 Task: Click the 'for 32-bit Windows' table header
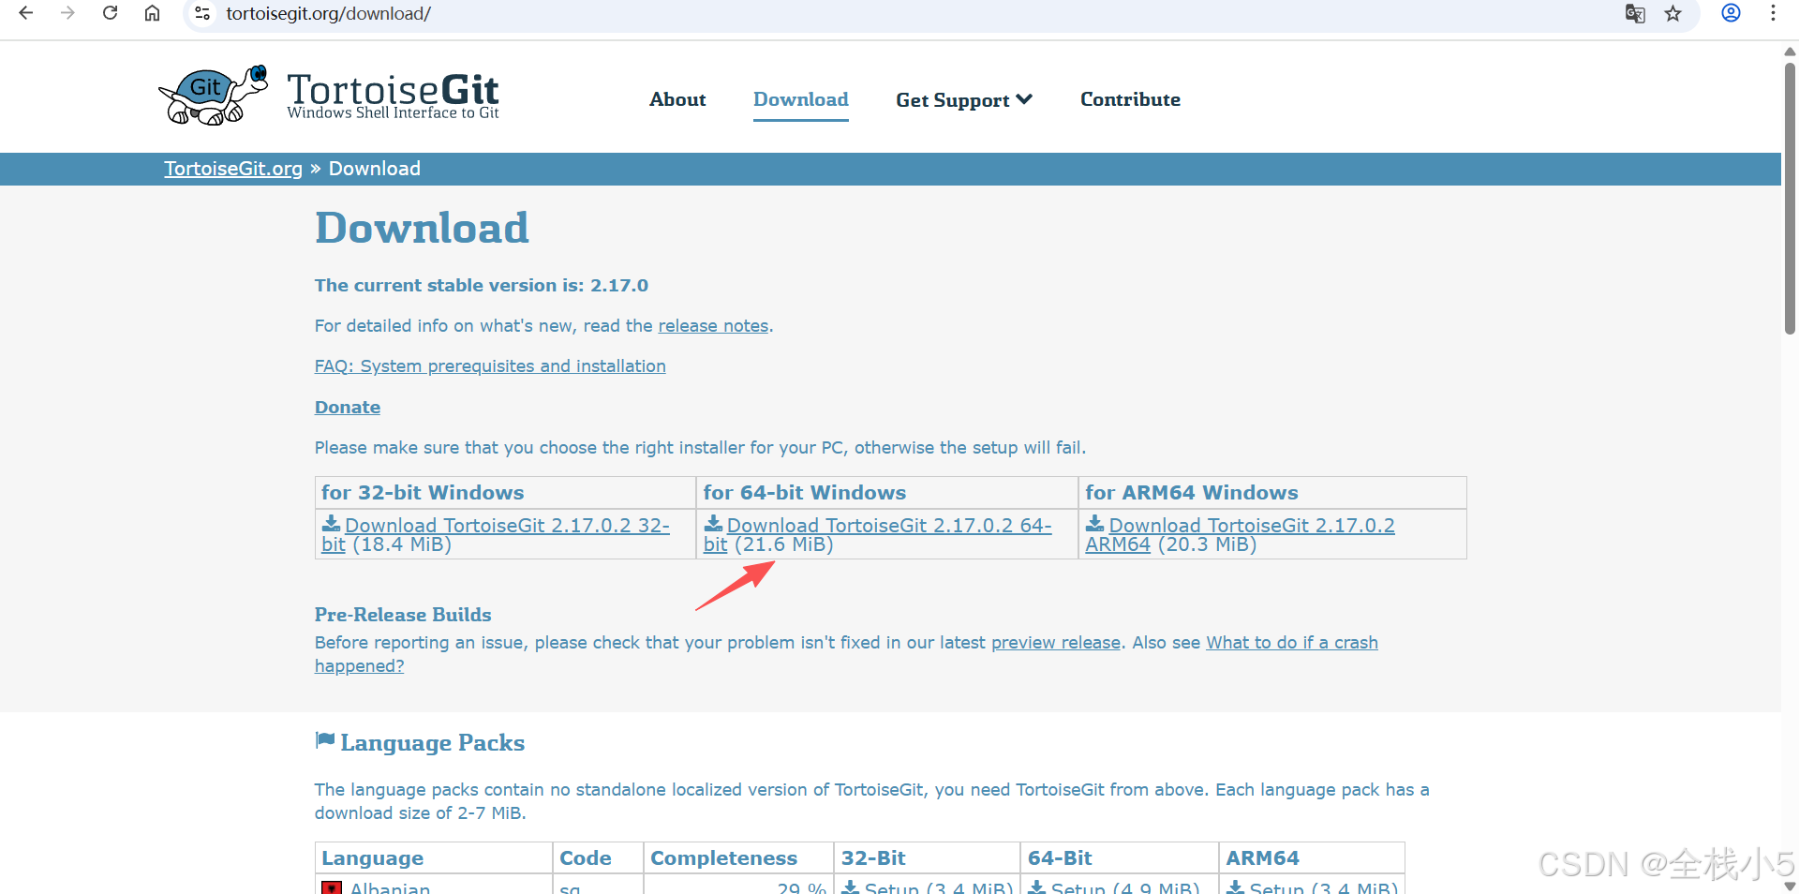tap(423, 493)
